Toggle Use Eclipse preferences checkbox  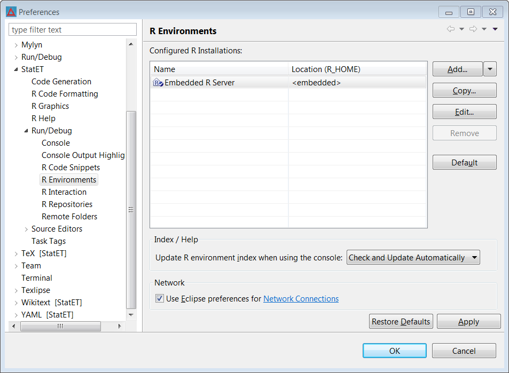click(159, 298)
